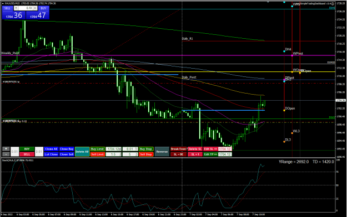Image resolution: width=347 pixels, height=217 pixels.
Task: Collapse the one-click trading panel arrow
Action: pyautogui.click(x=3, y=3)
